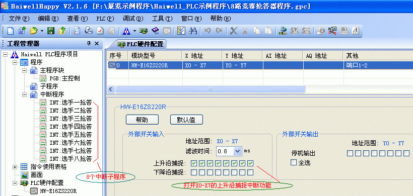Click the binoculars find icon

click(x=193, y=31)
